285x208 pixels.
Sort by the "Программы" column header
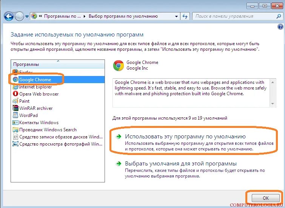[58, 64]
